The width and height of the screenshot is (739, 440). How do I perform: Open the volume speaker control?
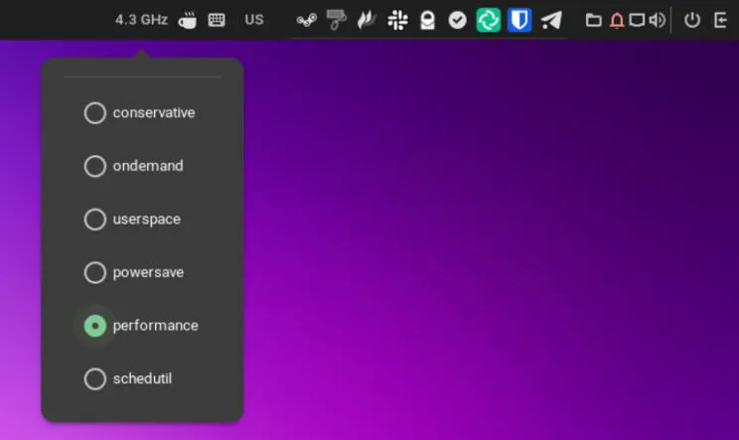[657, 20]
